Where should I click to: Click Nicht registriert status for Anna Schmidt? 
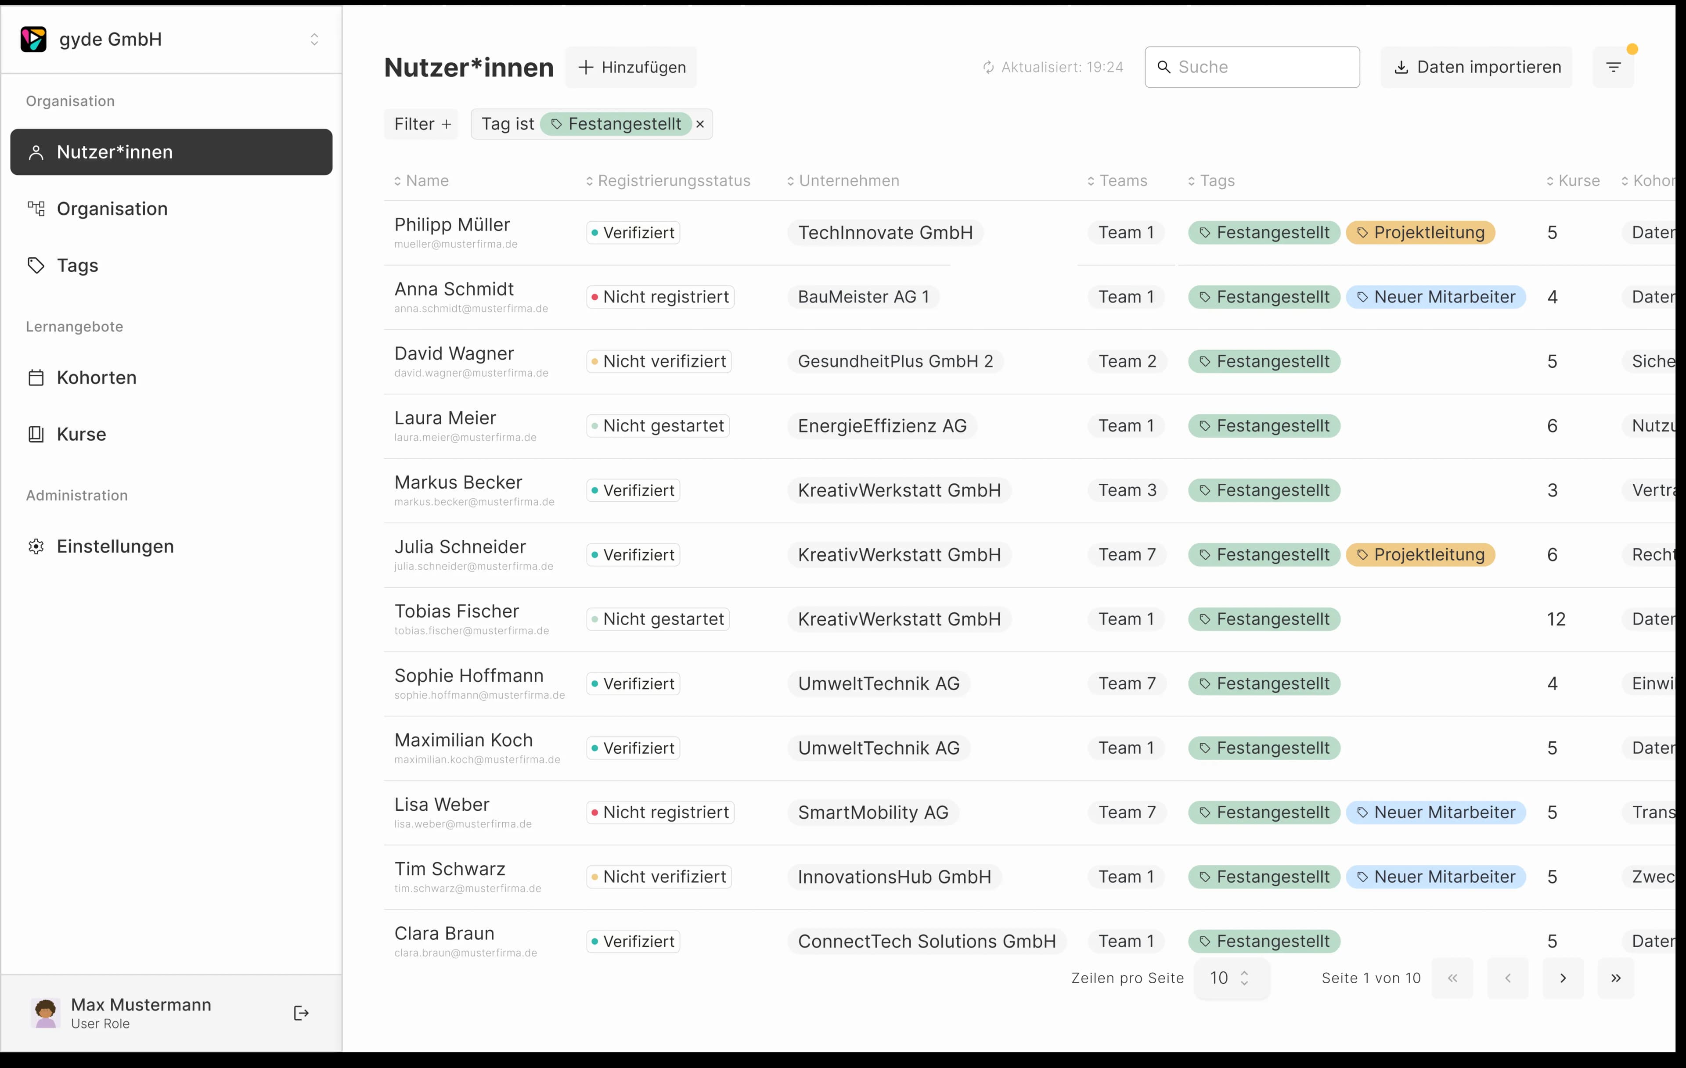point(660,298)
